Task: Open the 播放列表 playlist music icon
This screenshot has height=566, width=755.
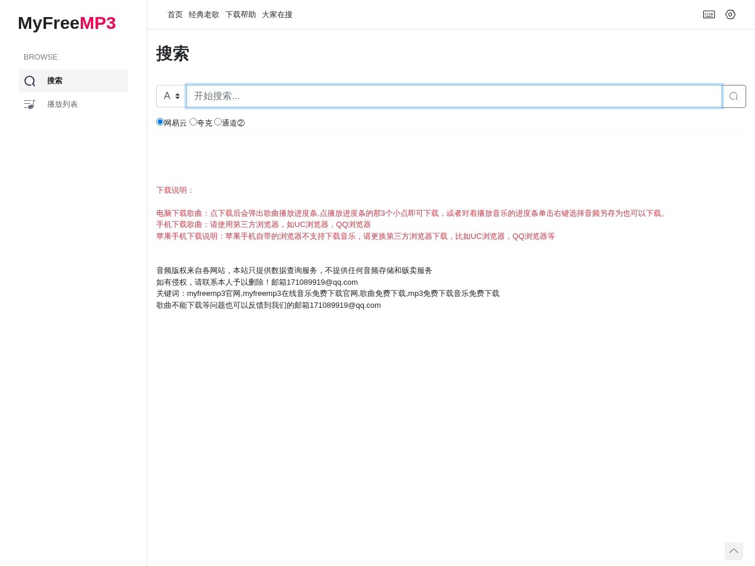Action: click(29, 104)
